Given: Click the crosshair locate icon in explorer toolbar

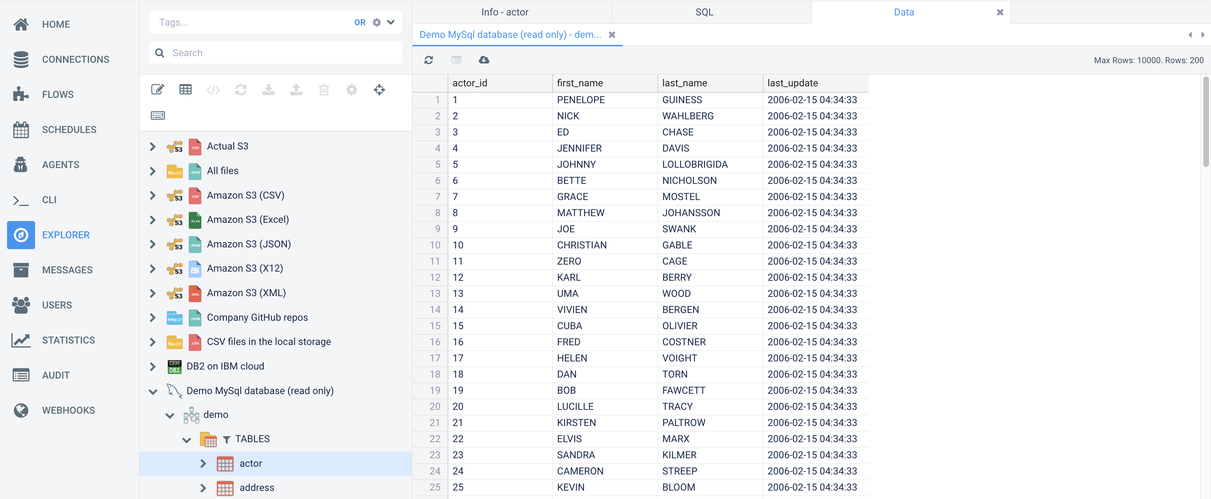Looking at the screenshot, I should click(x=379, y=89).
